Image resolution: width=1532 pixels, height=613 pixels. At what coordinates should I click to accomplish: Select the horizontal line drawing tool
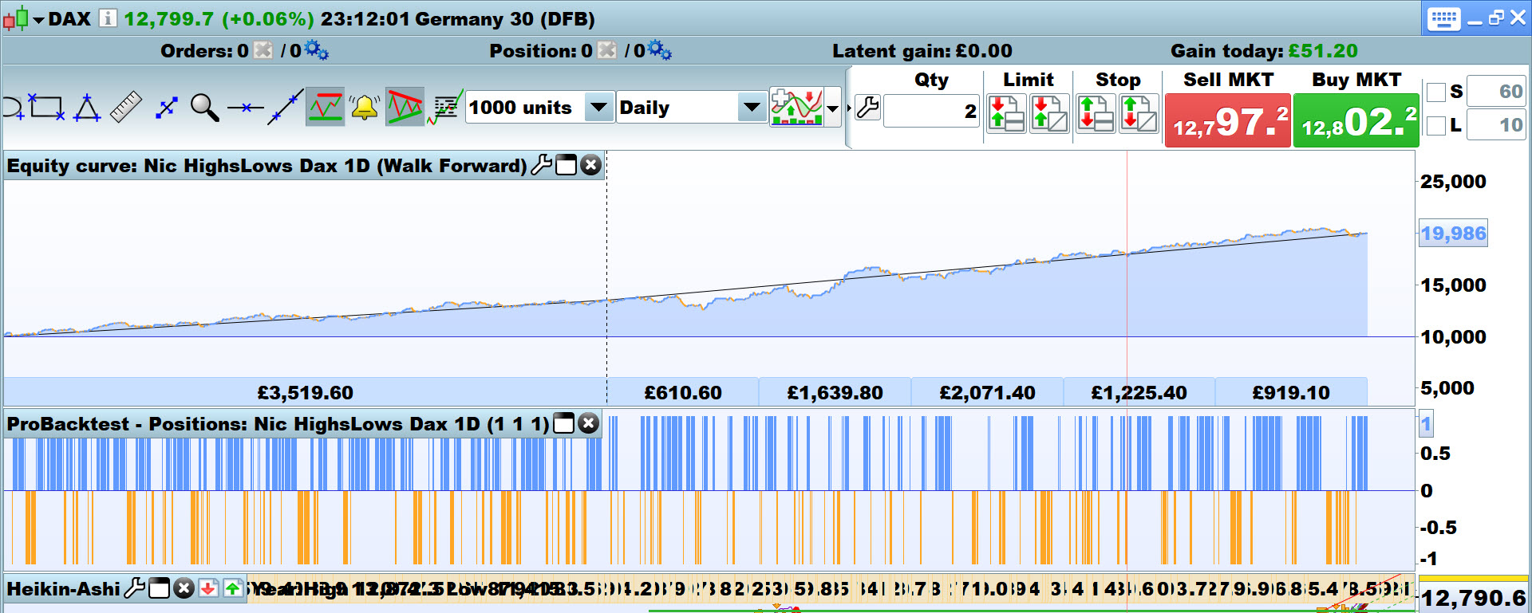[x=245, y=107]
